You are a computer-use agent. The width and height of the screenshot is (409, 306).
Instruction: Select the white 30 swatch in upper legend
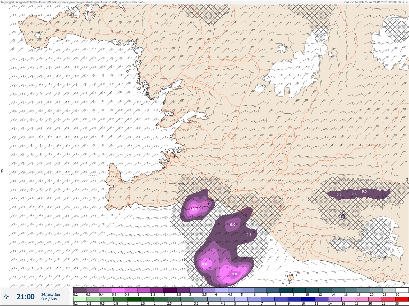(x=402, y=290)
